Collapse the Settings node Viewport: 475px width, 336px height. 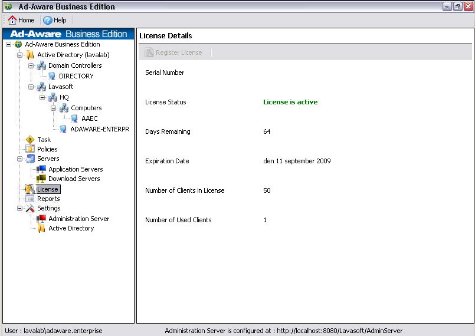pyautogui.click(x=19, y=208)
